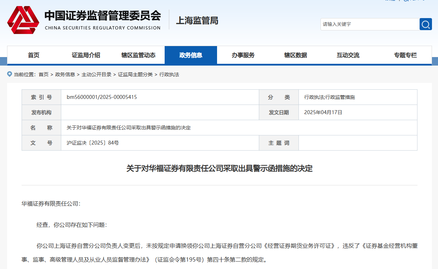Viewport: 438px width, 269px height.
Task: Open the 证监局介绍 navigation tab
Action: 86,55
